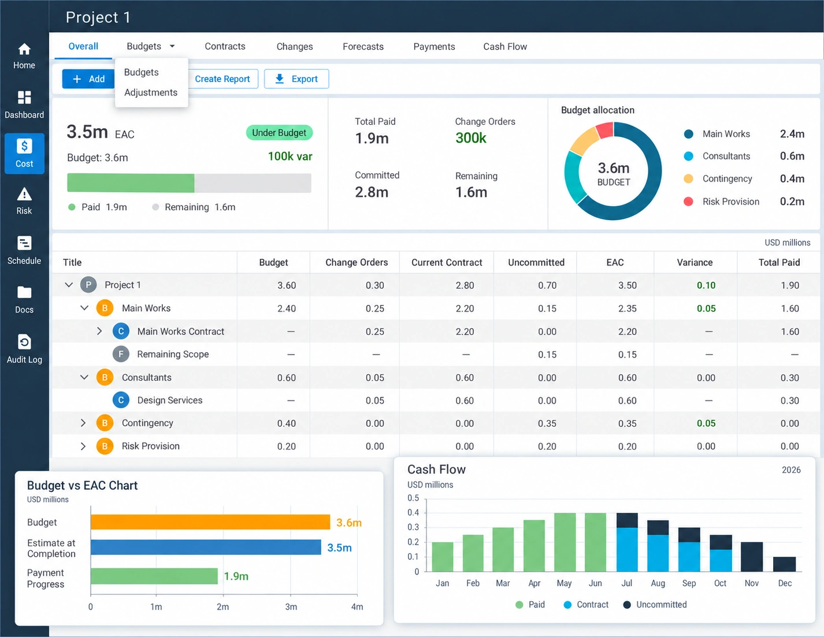The width and height of the screenshot is (824, 637).
Task: Switch to the Changes tab
Action: (x=295, y=46)
